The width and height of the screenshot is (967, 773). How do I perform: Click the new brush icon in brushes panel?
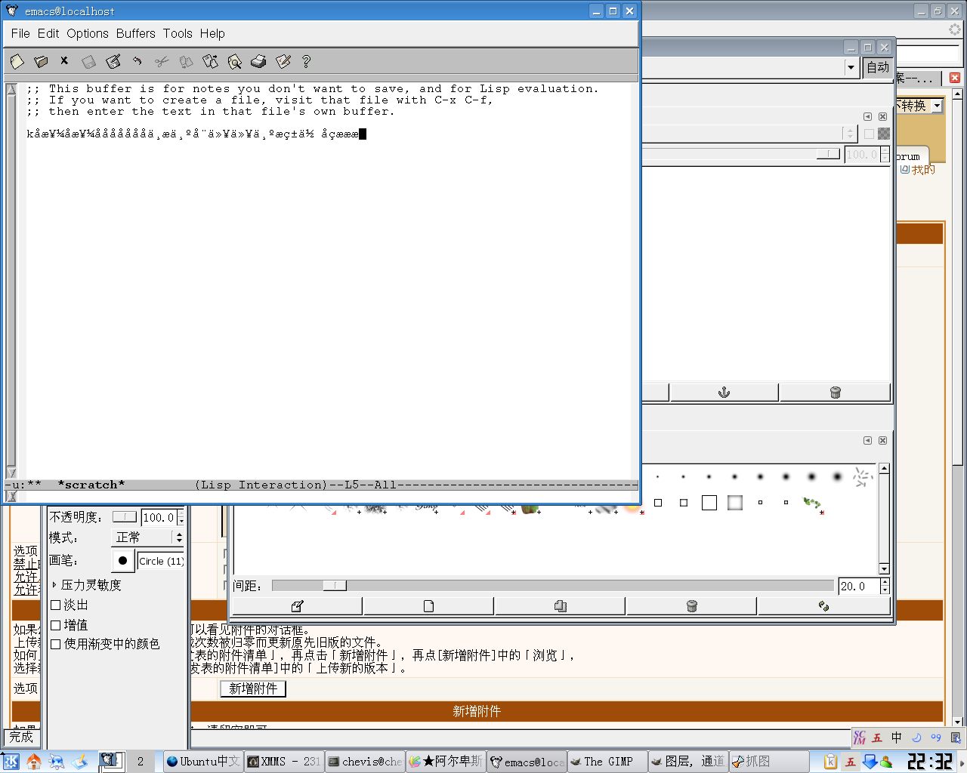428,606
